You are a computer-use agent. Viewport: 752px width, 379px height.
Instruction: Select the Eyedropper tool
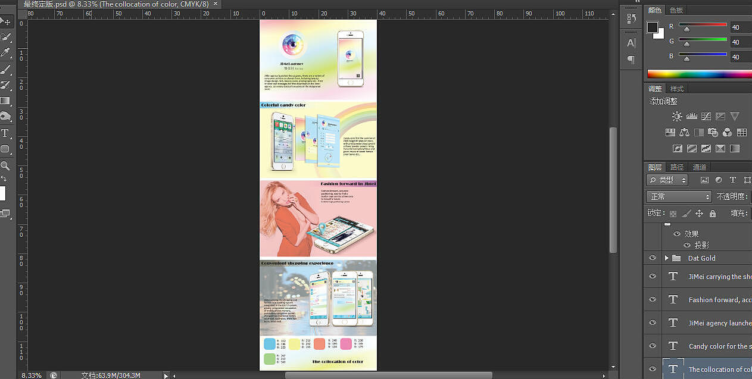point(5,53)
